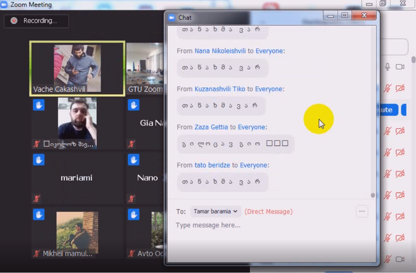Click Everyone link in Kuzanashvili Tiko's message header
The height and width of the screenshot is (273, 416).
(x=268, y=89)
